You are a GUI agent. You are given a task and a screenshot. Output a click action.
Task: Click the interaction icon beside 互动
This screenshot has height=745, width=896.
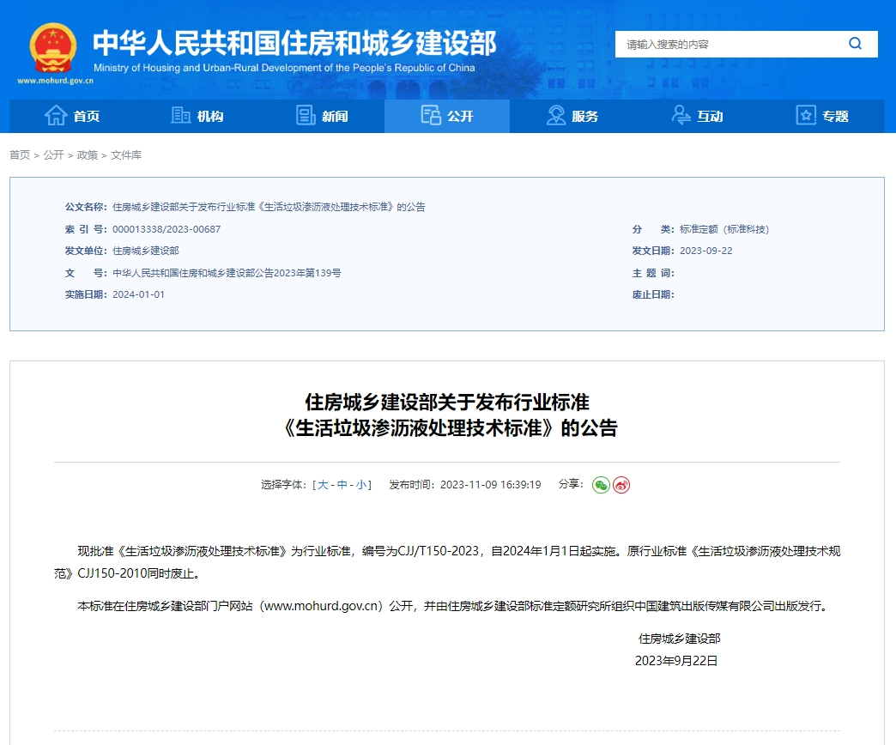[x=681, y=115]
